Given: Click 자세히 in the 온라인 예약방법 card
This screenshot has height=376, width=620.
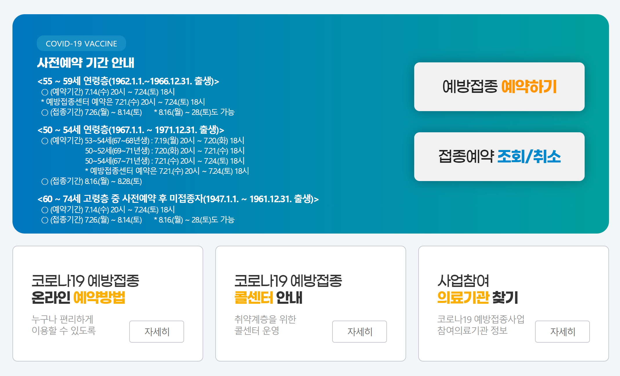Looking at the screenshot, I should click(157, 332).
